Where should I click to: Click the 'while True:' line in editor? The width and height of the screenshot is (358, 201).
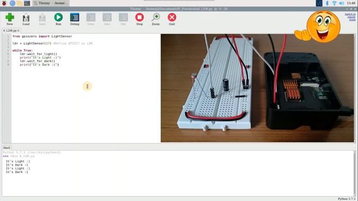point(22,50)
